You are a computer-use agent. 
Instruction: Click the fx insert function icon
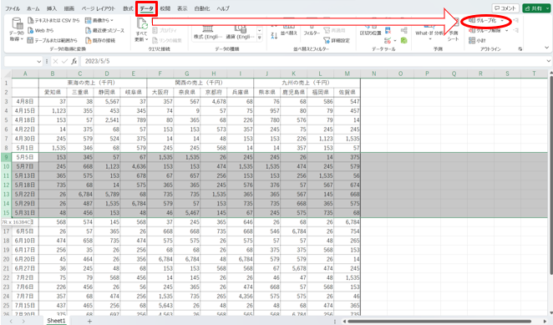[74, 61]
